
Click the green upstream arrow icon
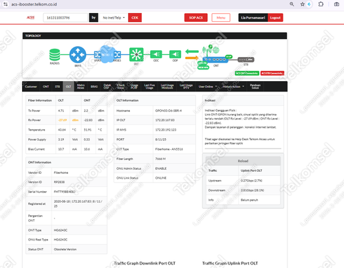point(192,52)
